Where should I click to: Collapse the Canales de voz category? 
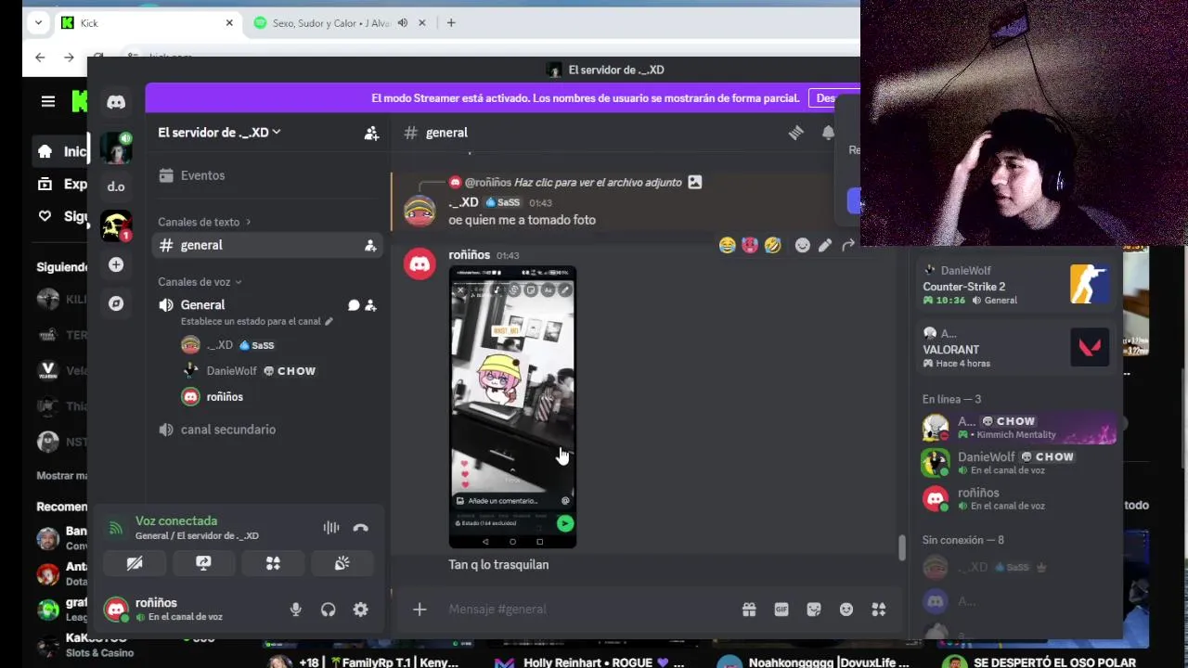(x=200, y=282)
